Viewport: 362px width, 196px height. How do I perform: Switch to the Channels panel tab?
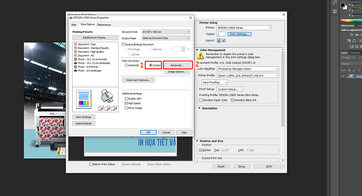(x=355, y=53)
